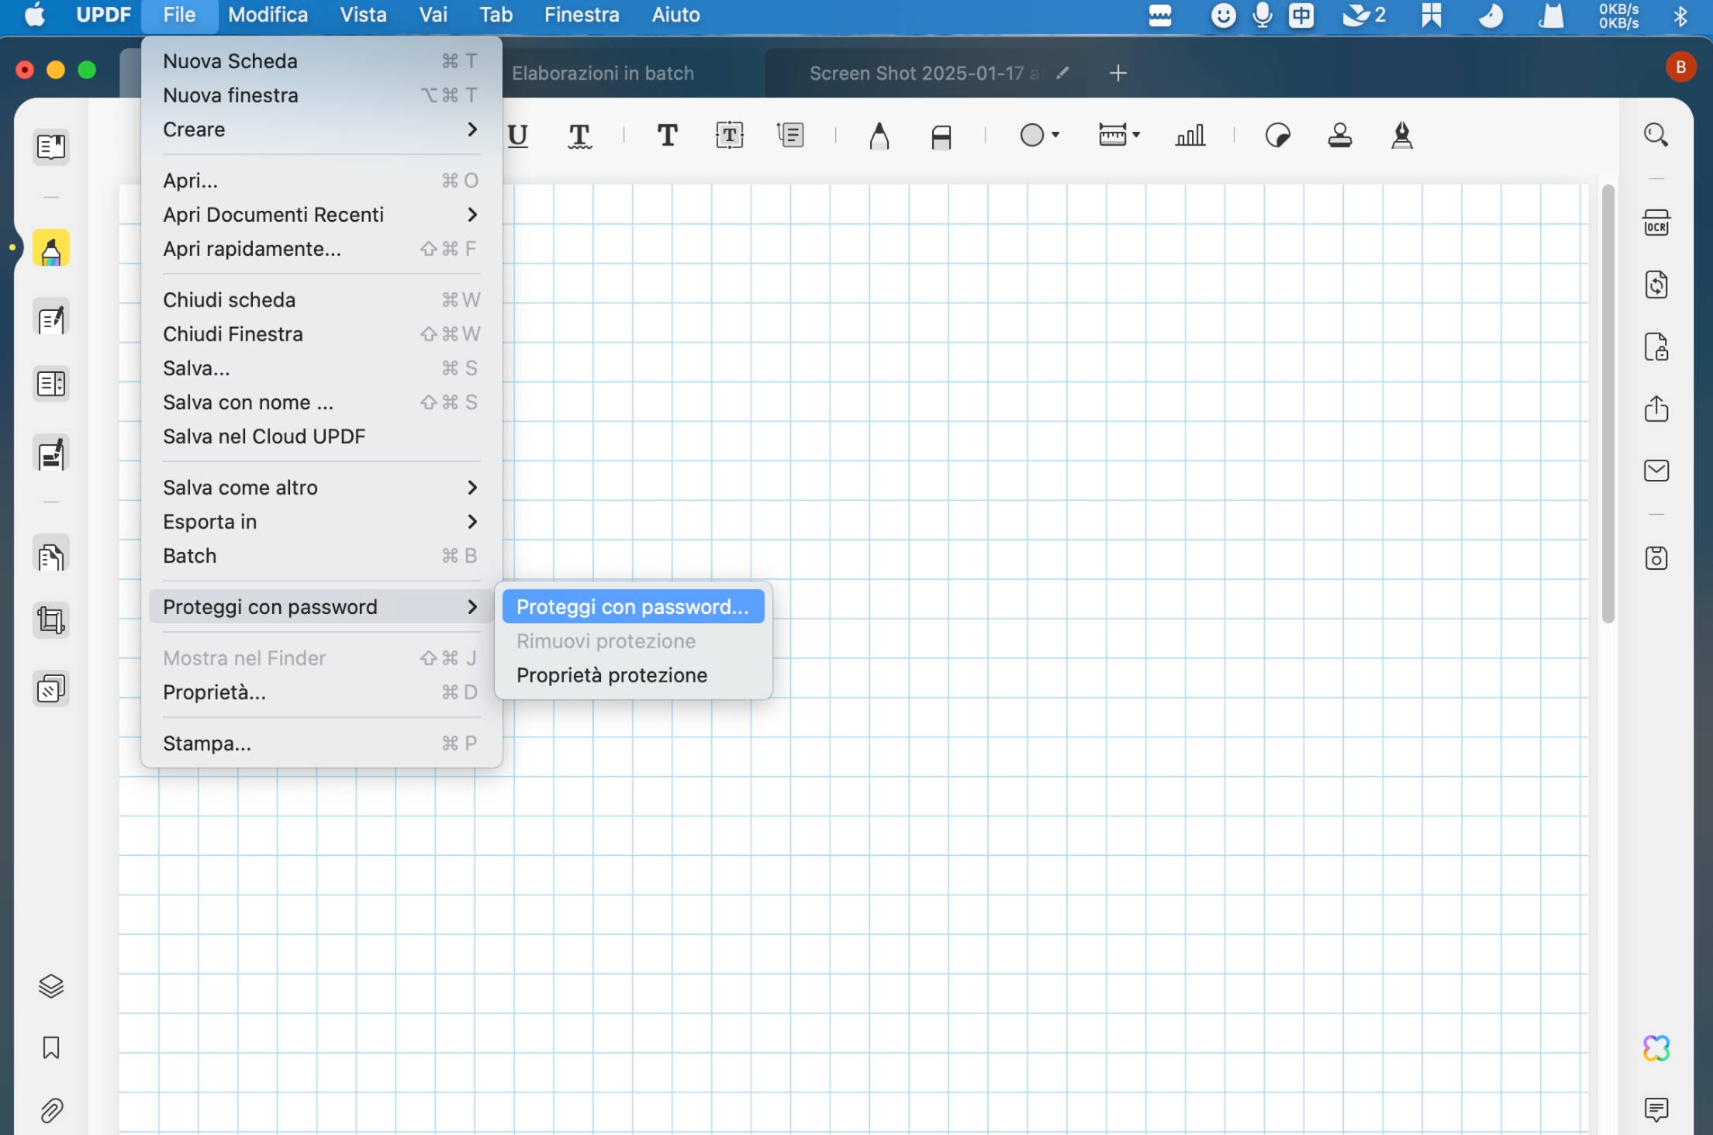Select Nuova finestra menu item
Image resolution: width=1713 pixels, height=1135 pixels.
click(x=321, y=95)
